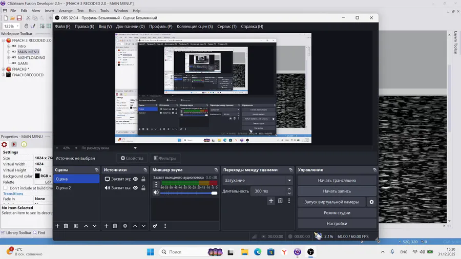Open OBS Профиль menu
Image resolution: width=461 pixels, height=259 pixels.
click(160, 27)
